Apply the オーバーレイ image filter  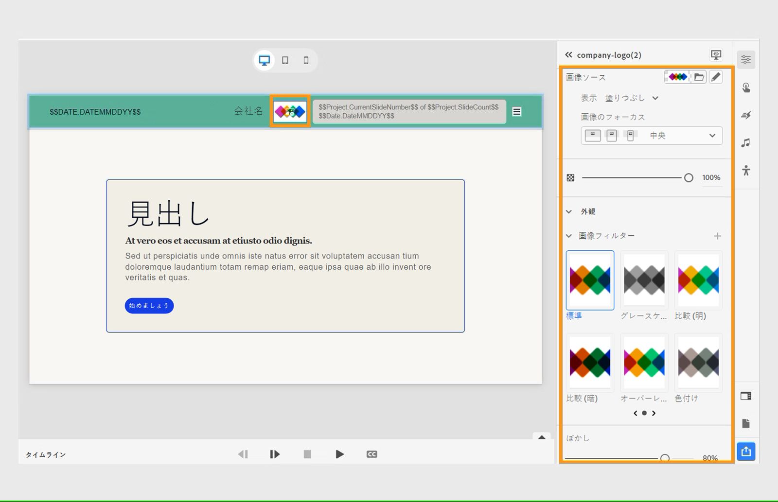pos(644,363)
